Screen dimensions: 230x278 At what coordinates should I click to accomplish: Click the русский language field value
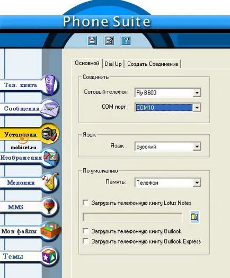(x=164, y=146)
